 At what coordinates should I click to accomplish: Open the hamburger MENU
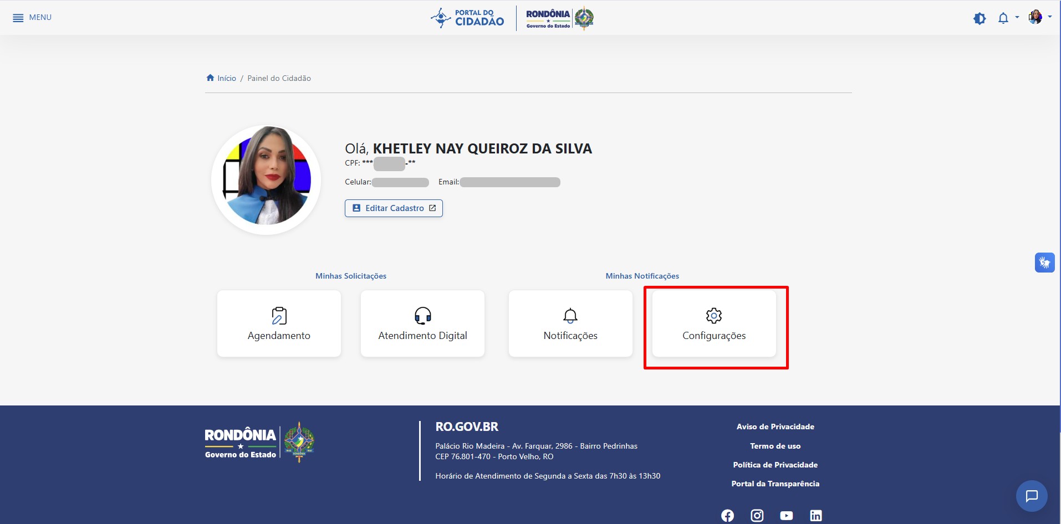(x=32, y=18)
